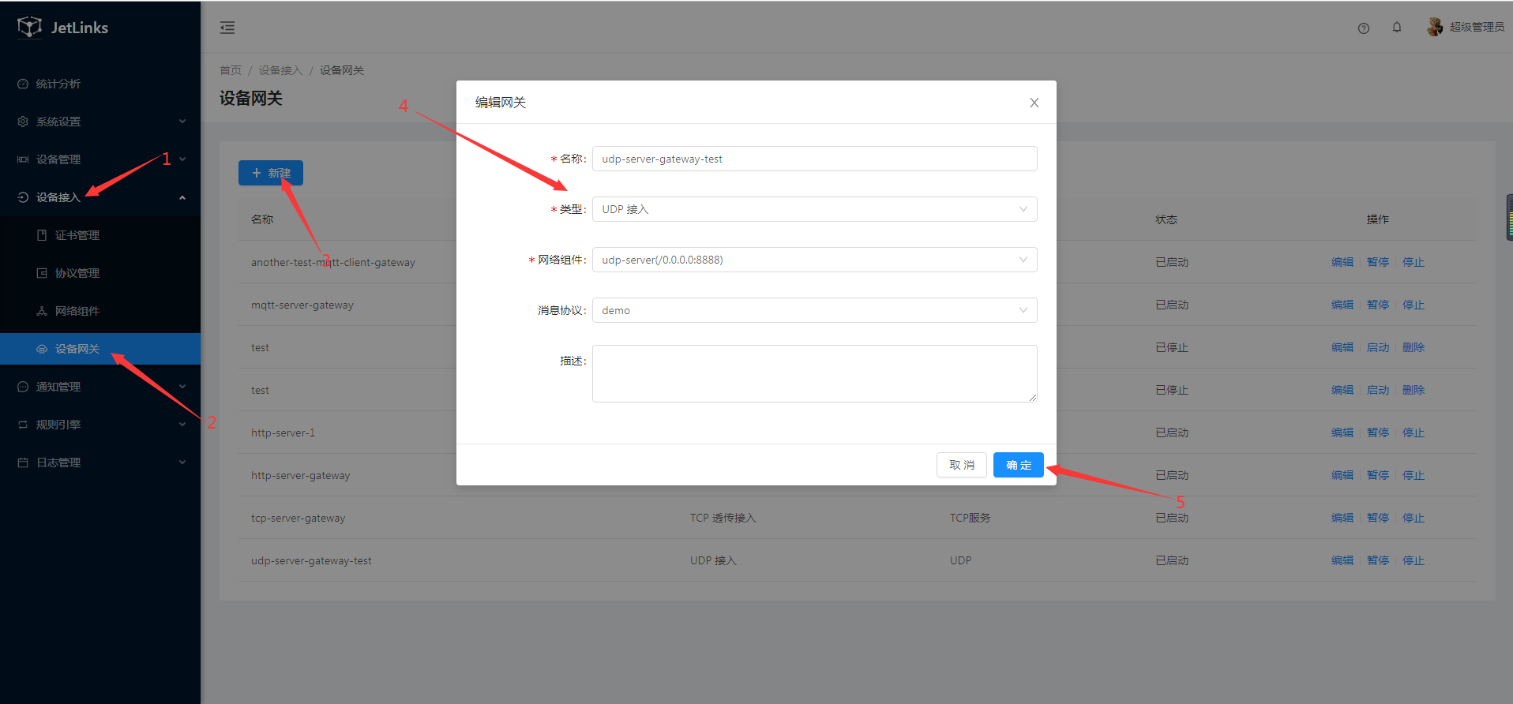
Task: Click the 网络组件 network icon
Action: tap(42, 311)
